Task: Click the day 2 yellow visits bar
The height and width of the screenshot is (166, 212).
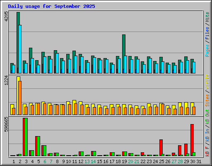Action: click(x=18, y=79)
